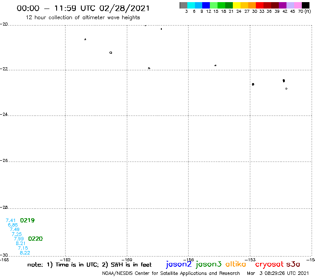
Task: Click the pink 45 ft color swatch
Action: click(x=298, y=5)
